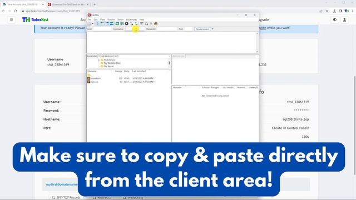Open the browser downloads icon
The height and width of the screenshot is (200, 356).
pyautogui.click(x=334, y=11)
